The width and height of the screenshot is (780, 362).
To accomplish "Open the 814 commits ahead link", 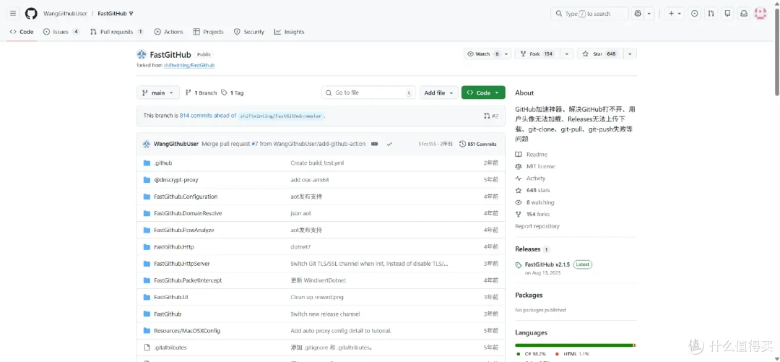I will pyautogui.click(x=208, y=115).
